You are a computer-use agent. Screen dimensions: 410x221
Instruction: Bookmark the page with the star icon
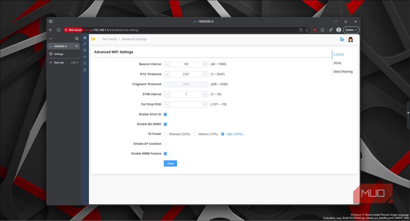(x=307, y=30)
